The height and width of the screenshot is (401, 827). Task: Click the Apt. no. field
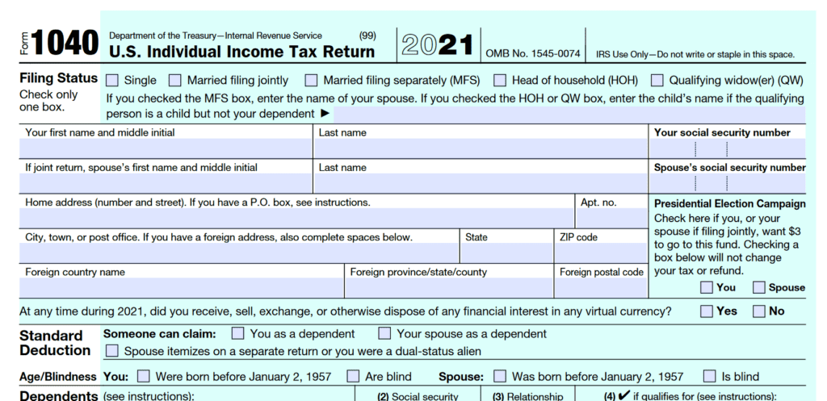pos(612,218)
